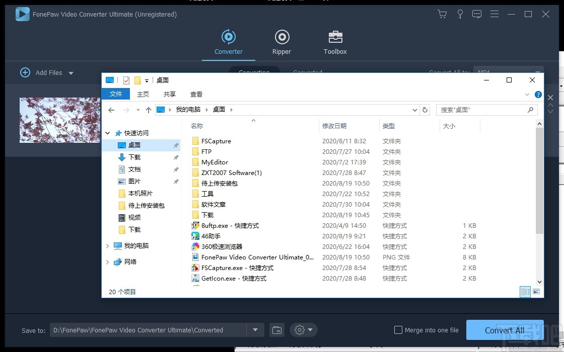The height and width of the screenshot is (352, 564).
Task: Collapse the 快速访问 section
Action: pyautogui.click(x=107, y=133)
